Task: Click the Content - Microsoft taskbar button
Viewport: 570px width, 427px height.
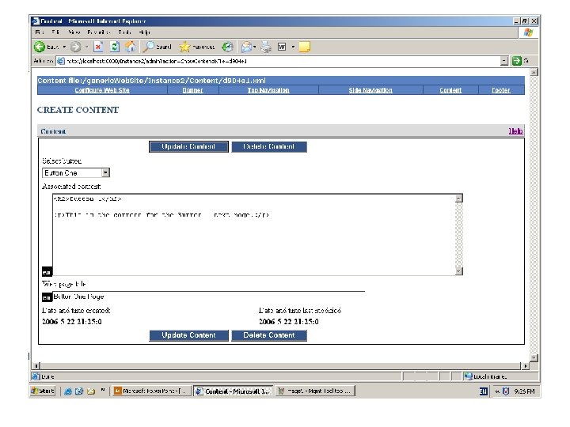Action: point(234,391)
